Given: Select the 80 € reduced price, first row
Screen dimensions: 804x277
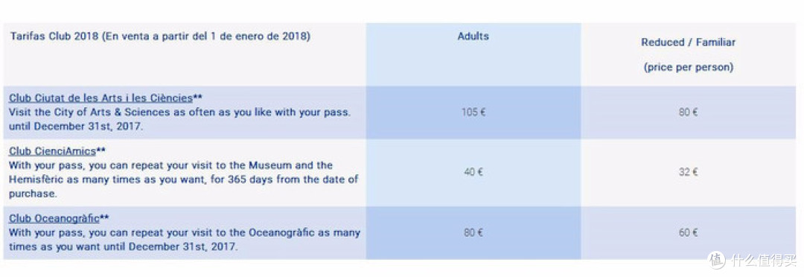Looking at the screenshot, I should click(x=688, y=112).
